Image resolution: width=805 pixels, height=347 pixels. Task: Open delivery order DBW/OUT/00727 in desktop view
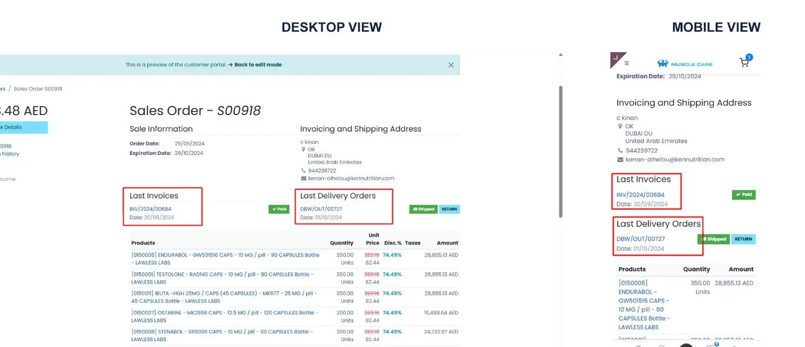click(321, 209)
